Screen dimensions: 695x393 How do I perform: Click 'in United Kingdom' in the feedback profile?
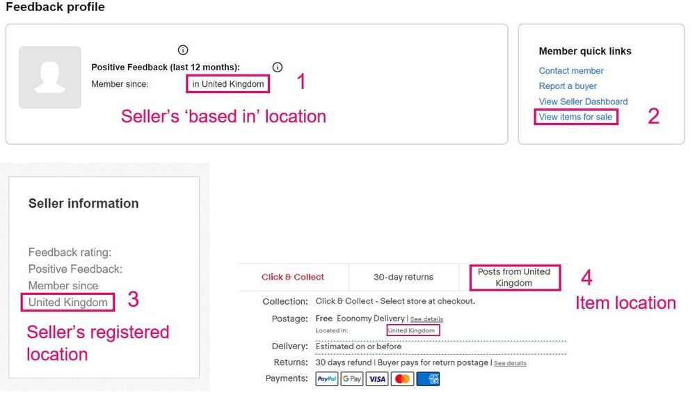pos(228,84)
